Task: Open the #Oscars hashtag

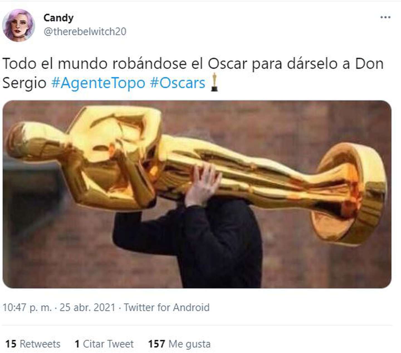Action: click(178, 83)
